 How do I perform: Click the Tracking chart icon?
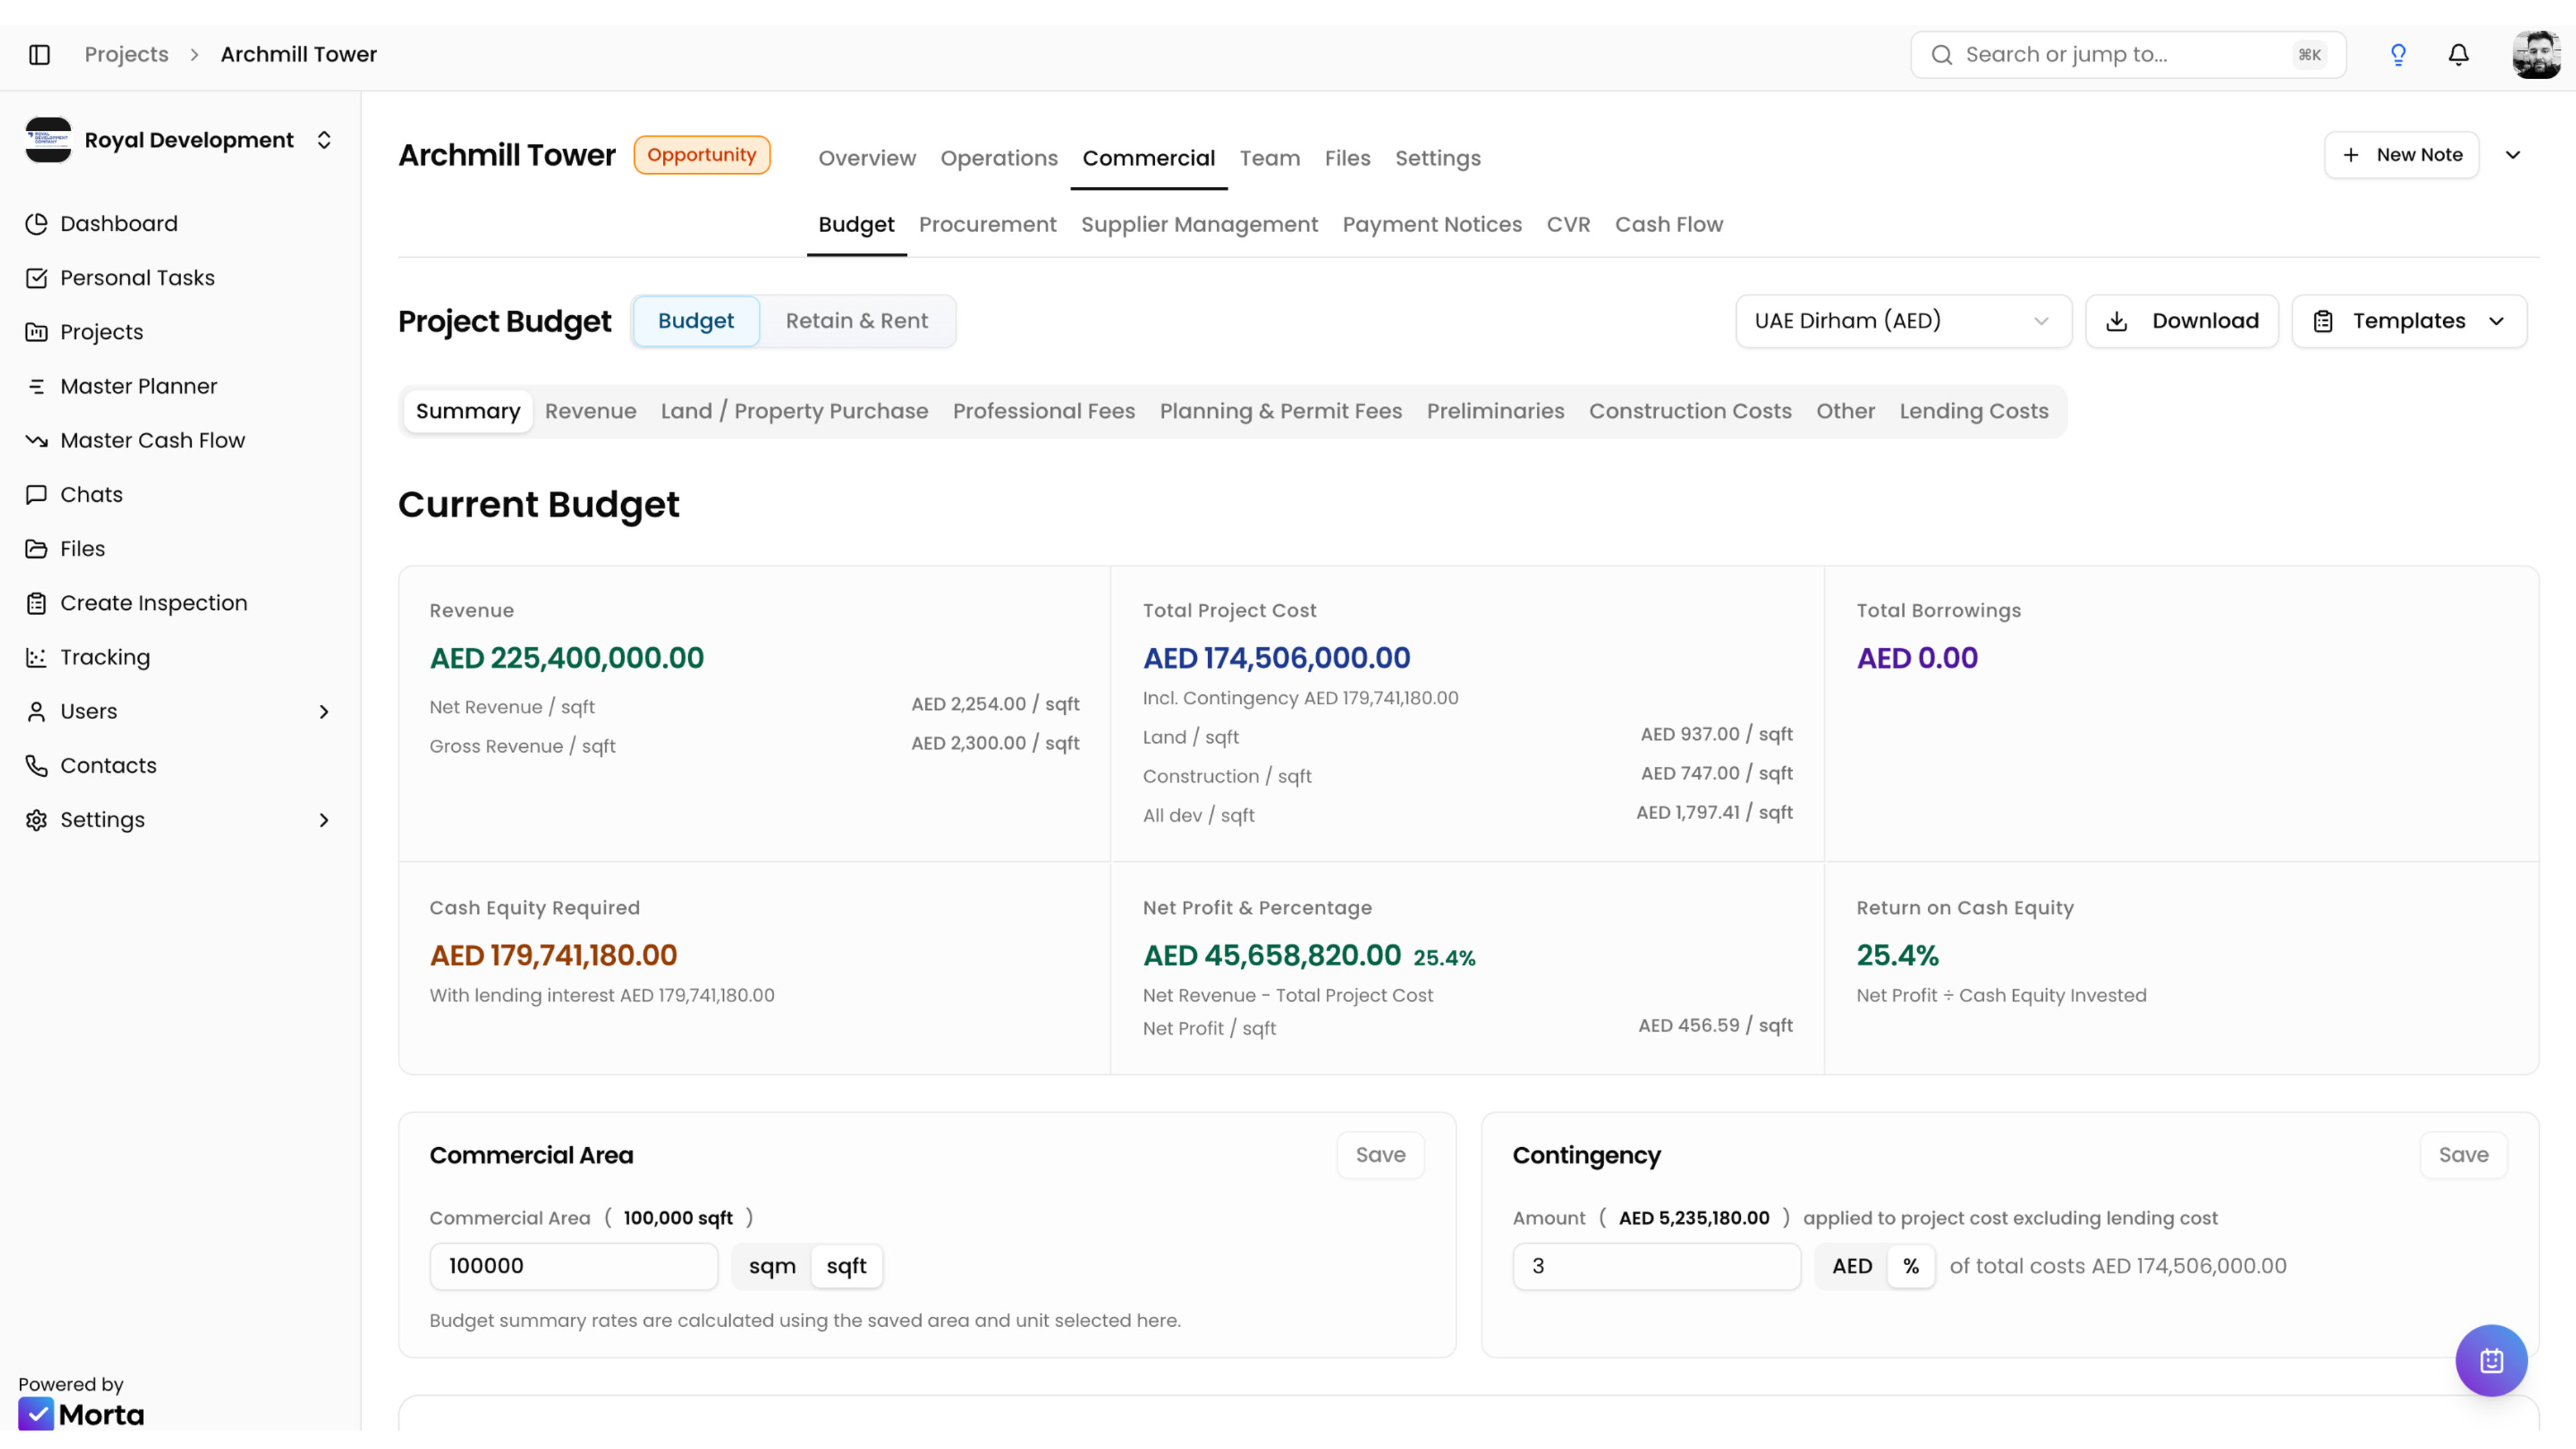[37, 657]
